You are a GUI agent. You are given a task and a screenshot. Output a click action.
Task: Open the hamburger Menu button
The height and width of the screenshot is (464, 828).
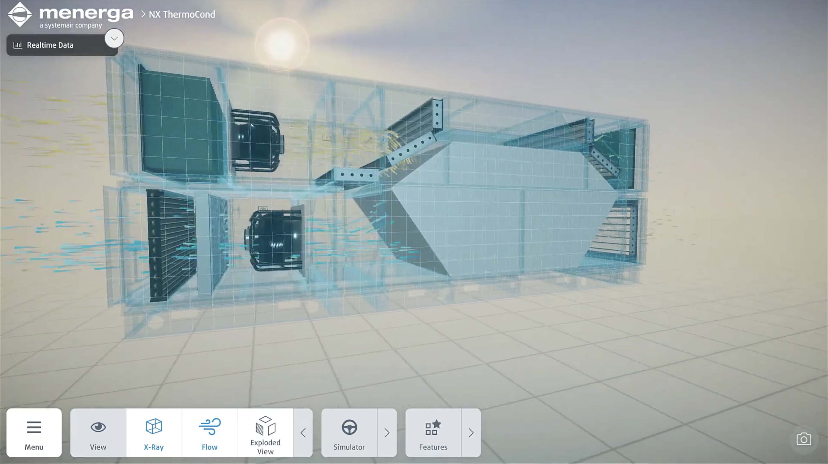point(34,432)
